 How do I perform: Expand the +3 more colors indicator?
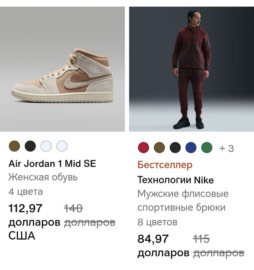tap(226, 148)
